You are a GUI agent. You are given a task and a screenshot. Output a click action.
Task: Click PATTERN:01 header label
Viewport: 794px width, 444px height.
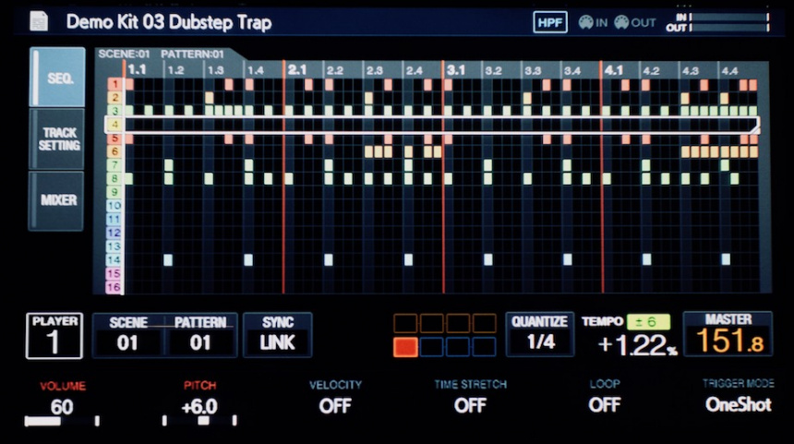click(x=192, y=54)
